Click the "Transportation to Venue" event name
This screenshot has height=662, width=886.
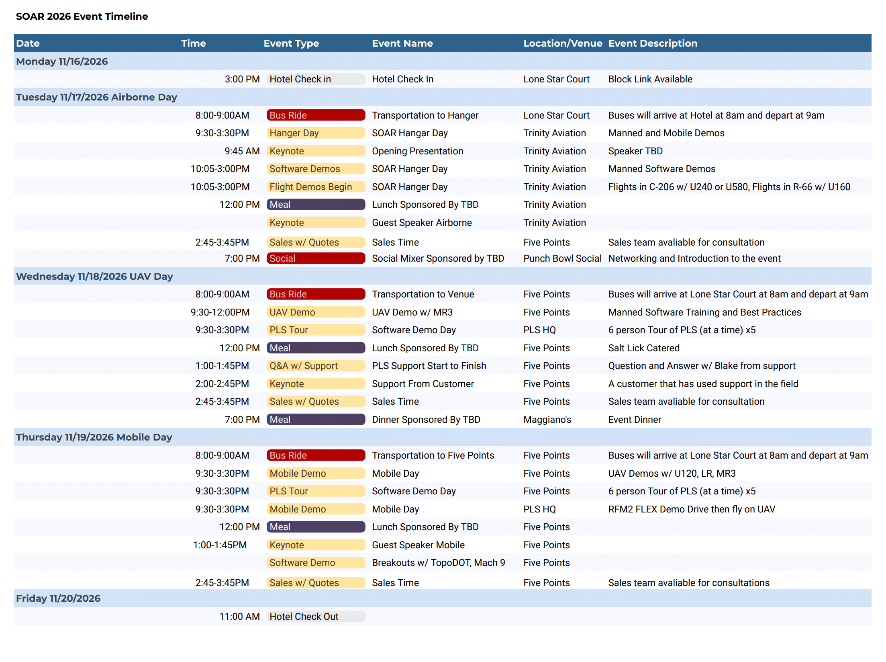coord(423,294)
